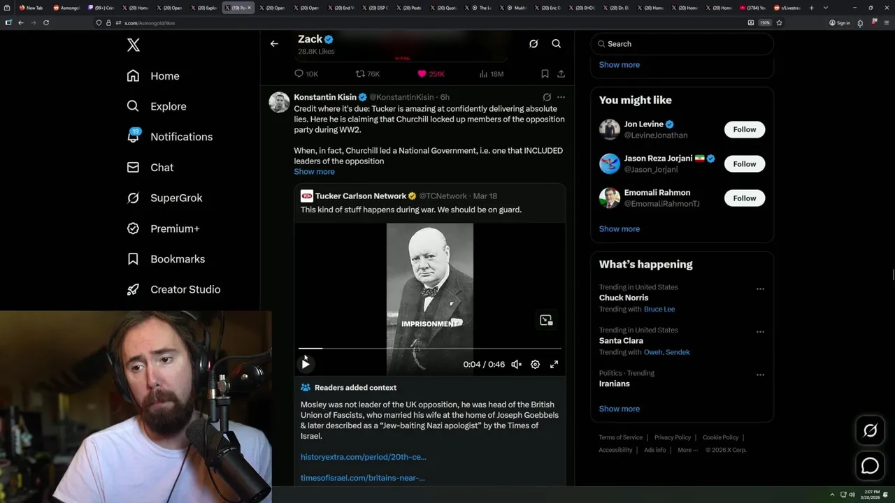Follow Jon Levine
Viewport: 895px width, 503px height.
tap(745, 129)
